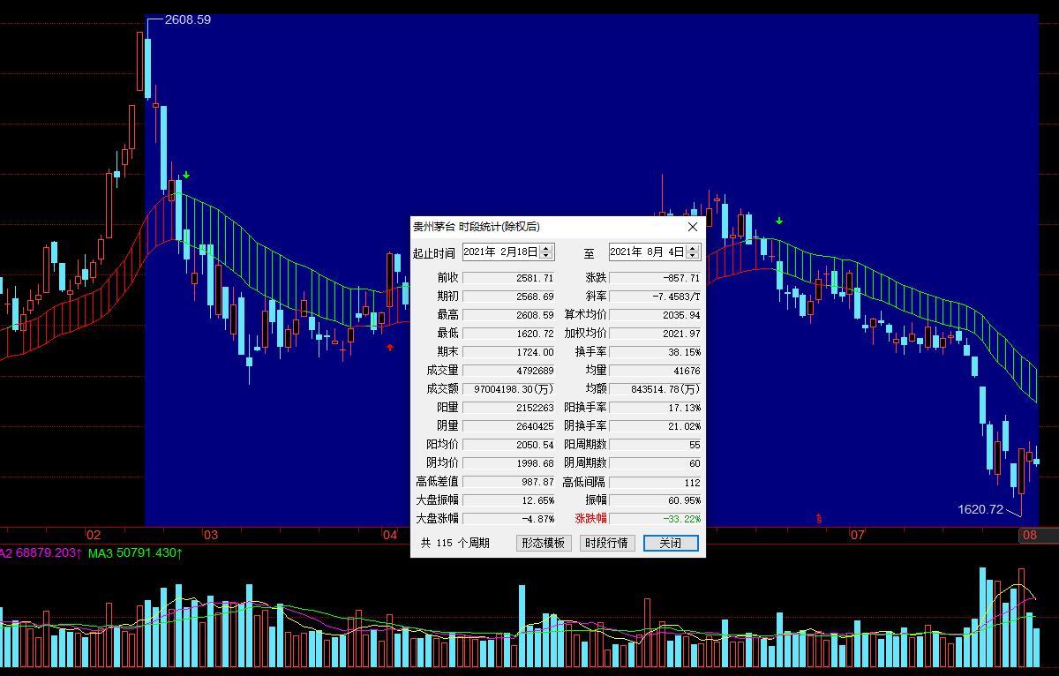Increase the end date with up spinner
Image resolution: width=1059 pixels, height=676 pixels.
coord(693,248)
